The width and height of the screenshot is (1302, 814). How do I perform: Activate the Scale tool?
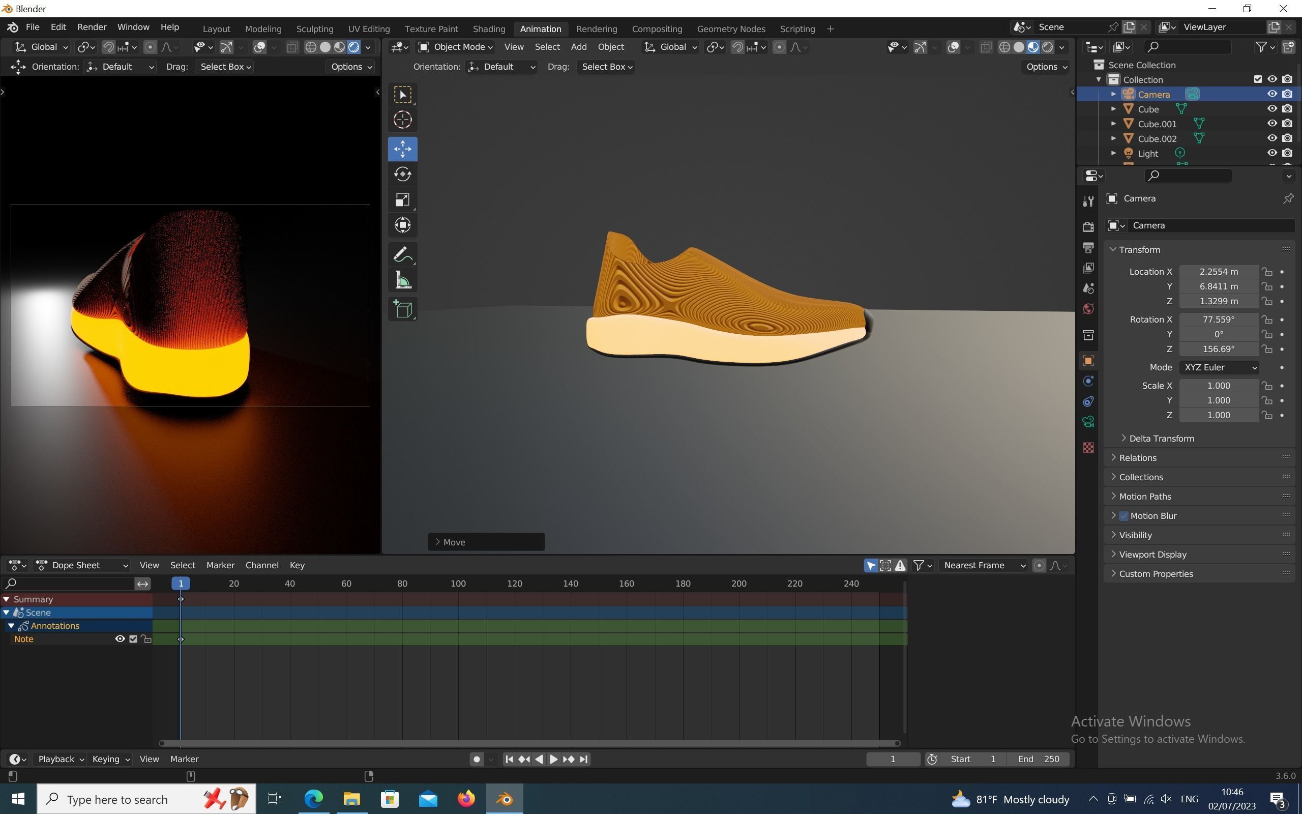(402, 200)
